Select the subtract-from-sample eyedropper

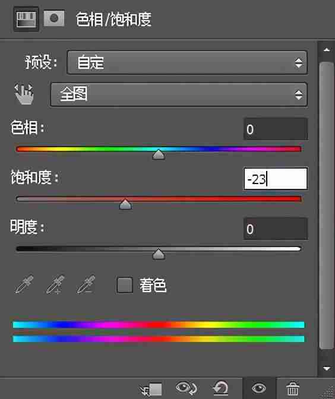point(86,284)
